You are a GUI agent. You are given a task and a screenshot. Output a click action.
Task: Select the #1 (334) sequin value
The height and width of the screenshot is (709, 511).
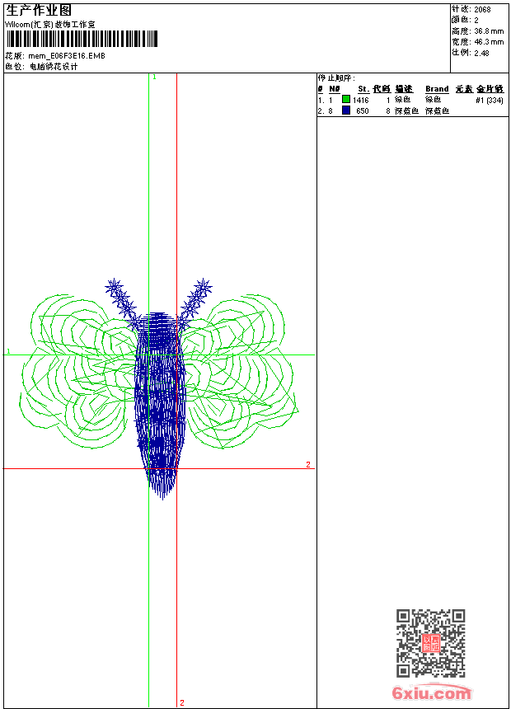click(490, 100)
